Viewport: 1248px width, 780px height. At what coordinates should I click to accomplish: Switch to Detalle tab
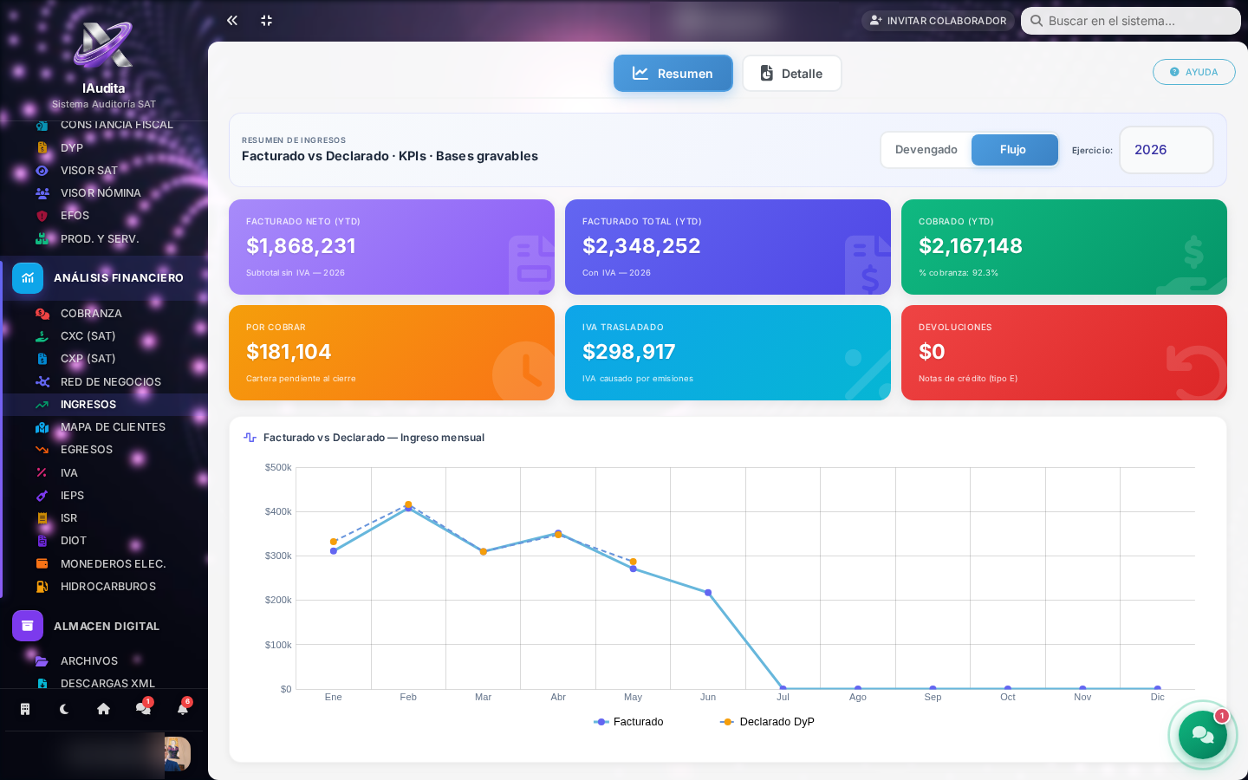(792, 74)
